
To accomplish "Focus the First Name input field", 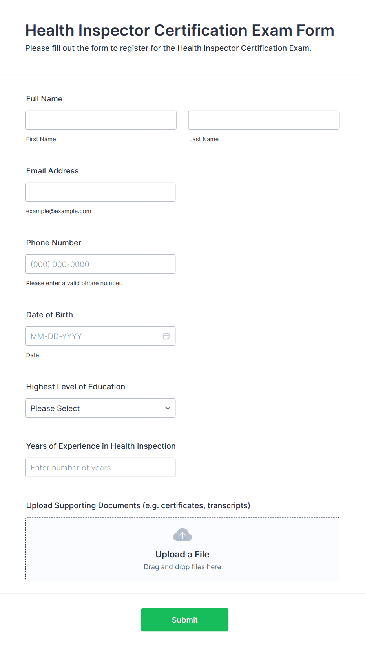I will click(101, 120).
